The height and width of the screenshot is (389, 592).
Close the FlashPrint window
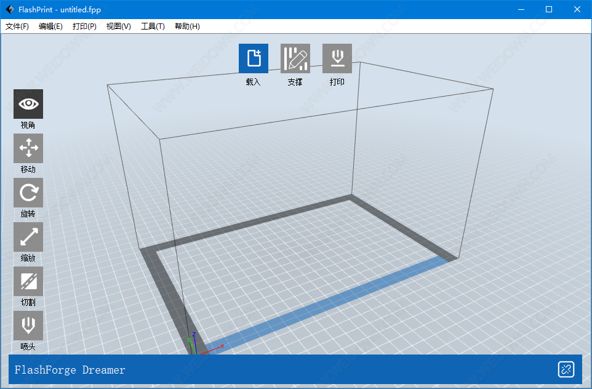pos(577,9)
